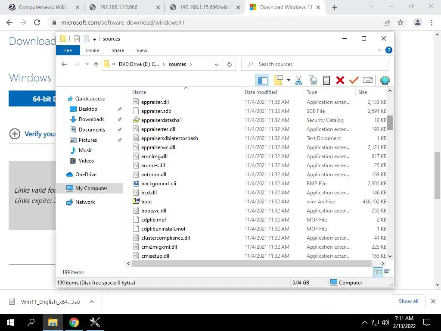Open address bar history dropdown

216,65
